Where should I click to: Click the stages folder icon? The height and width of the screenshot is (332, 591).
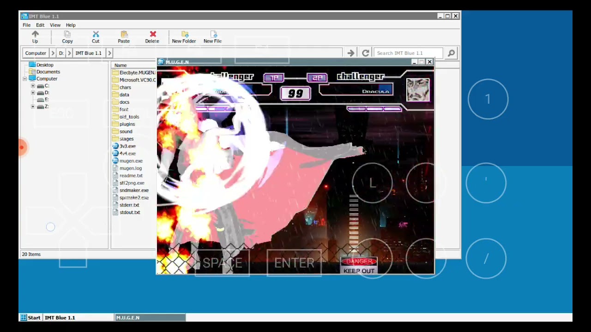point(115,139)
